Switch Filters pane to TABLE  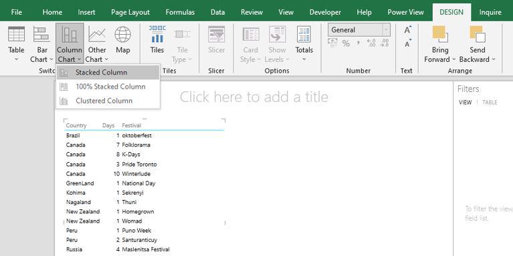490,103
